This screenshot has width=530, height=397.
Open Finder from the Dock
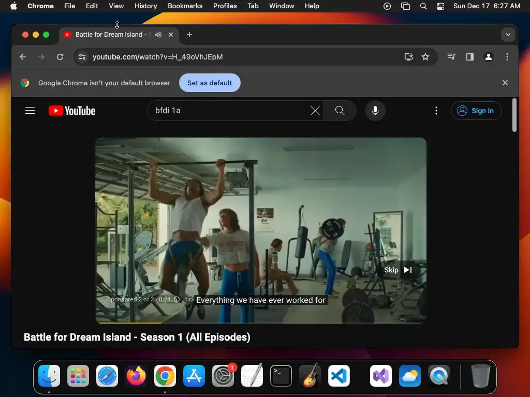(49, 376)
